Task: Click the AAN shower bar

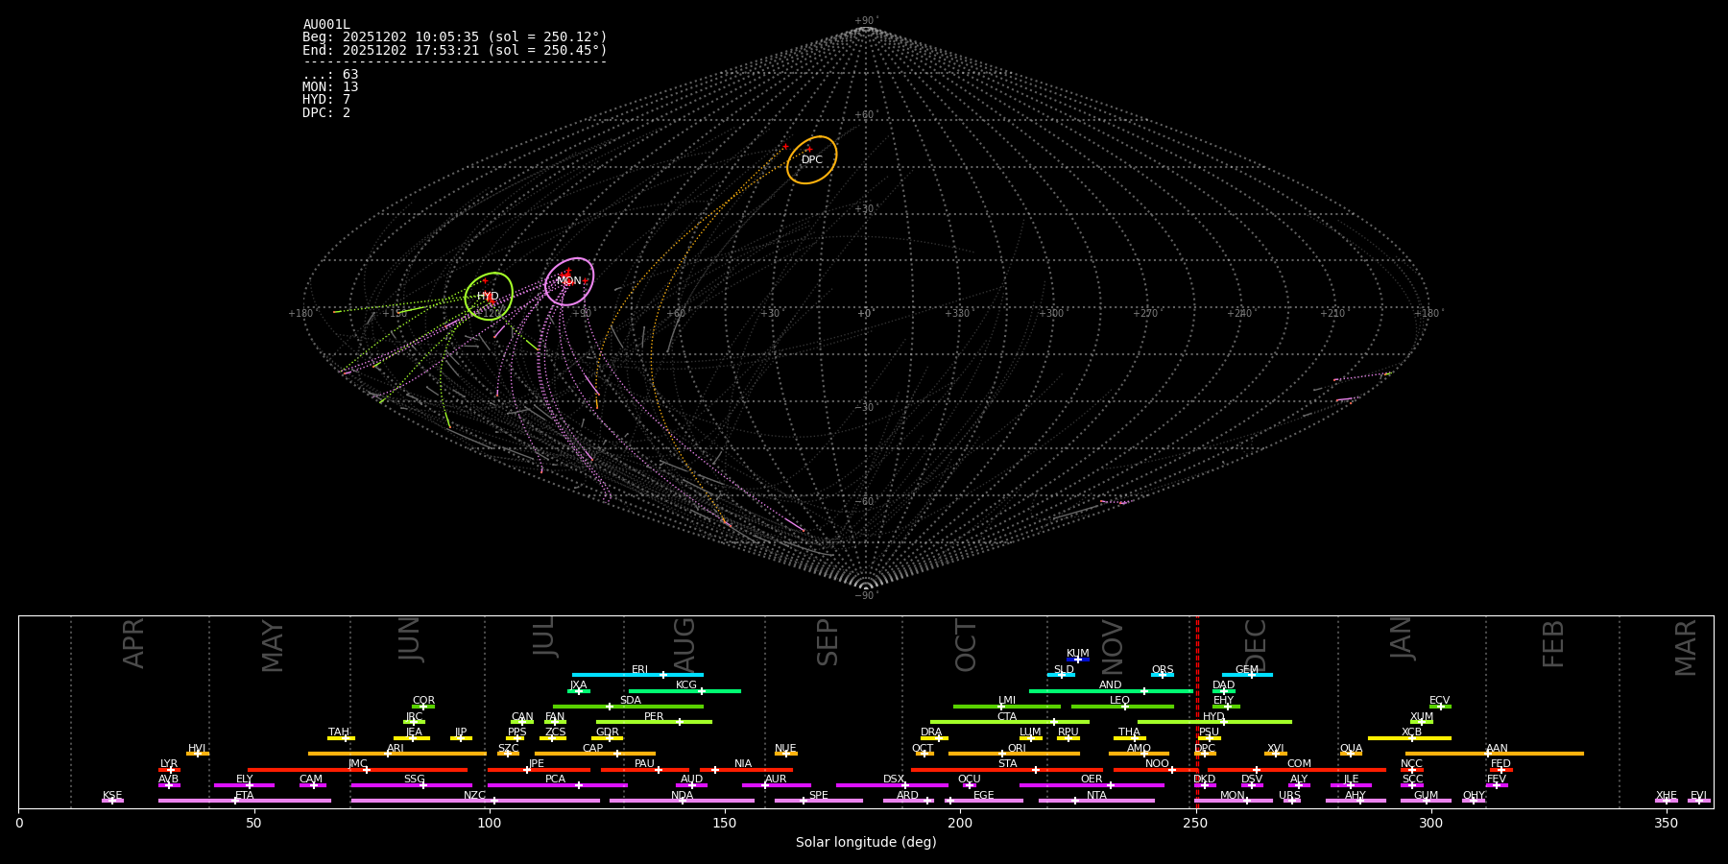Action: [x=1494, y=754]
